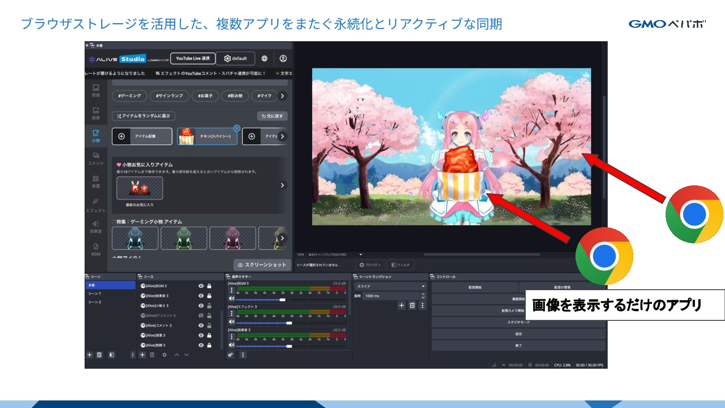Show more ゲーミング小物 items with right chevron
The height and width of the screenshot is (408, 725).
pos(282,238)
